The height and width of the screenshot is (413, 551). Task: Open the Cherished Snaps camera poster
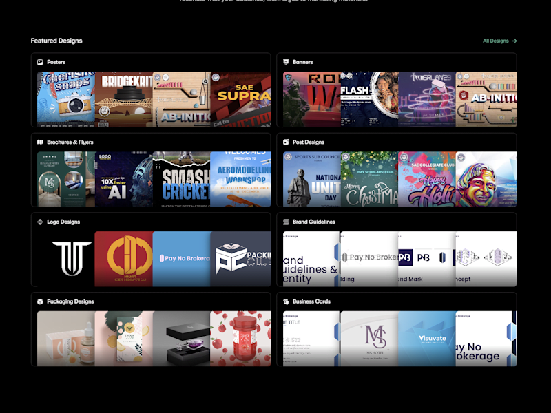coord(66,99)
